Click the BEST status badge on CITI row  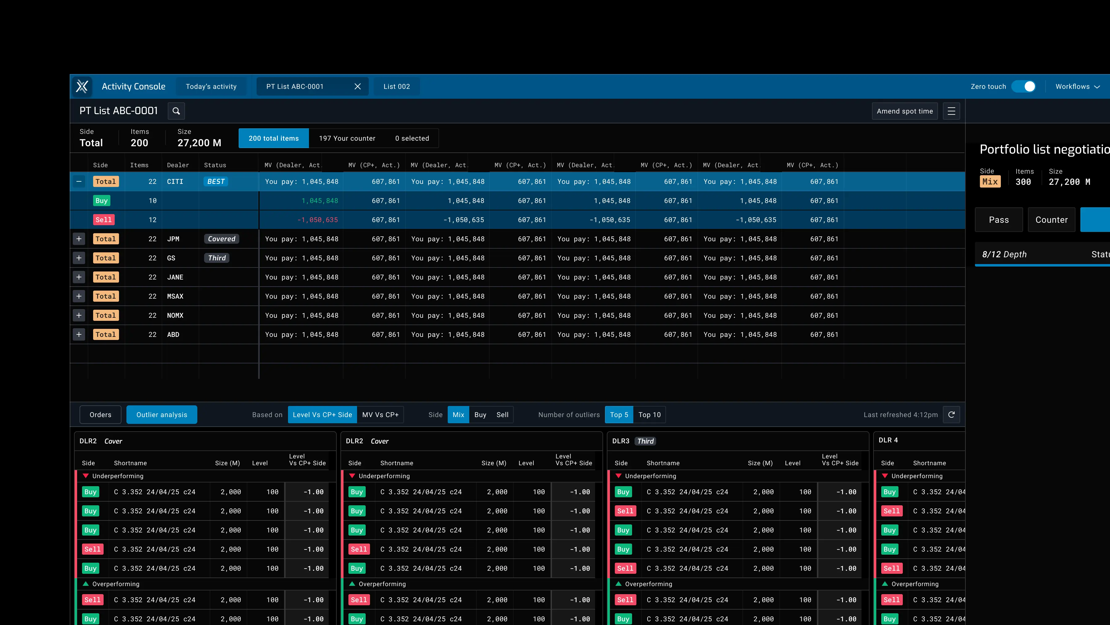(216, 181)
